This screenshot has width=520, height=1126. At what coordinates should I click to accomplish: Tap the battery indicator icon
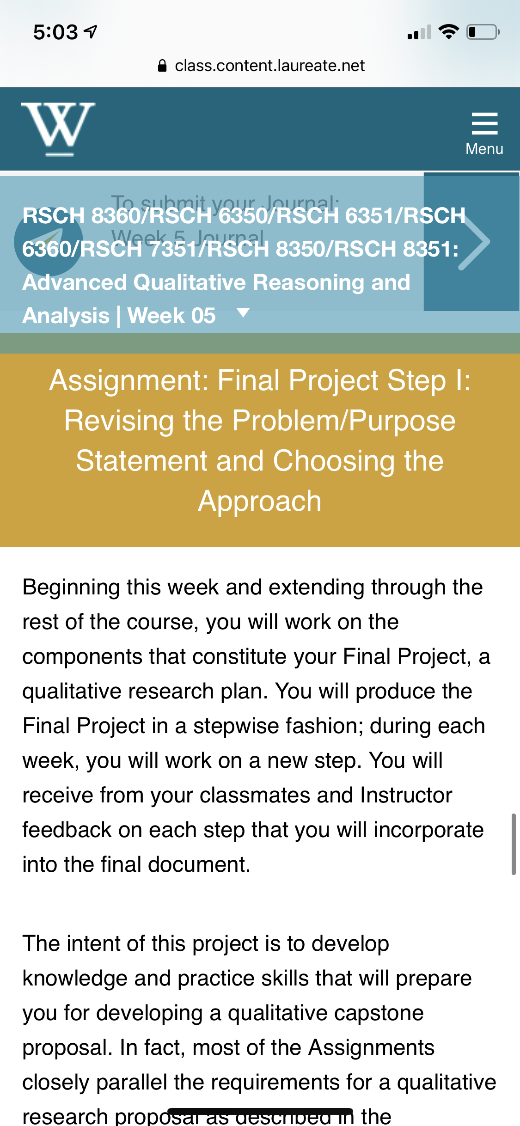click(x=483, y=32)
